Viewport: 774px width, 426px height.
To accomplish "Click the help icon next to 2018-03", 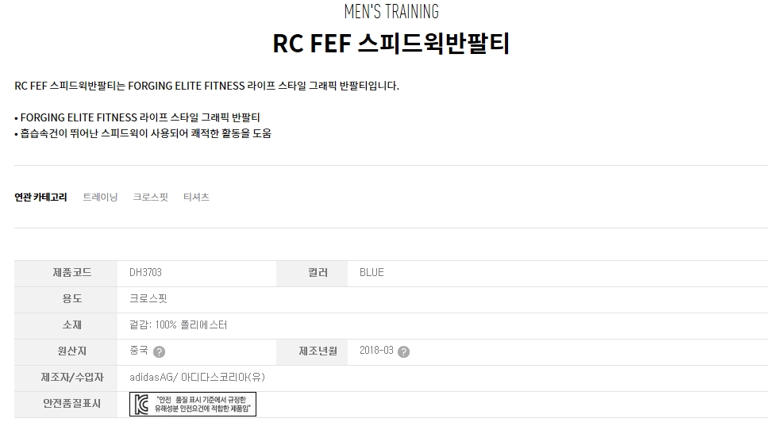I will pos(403,351).
